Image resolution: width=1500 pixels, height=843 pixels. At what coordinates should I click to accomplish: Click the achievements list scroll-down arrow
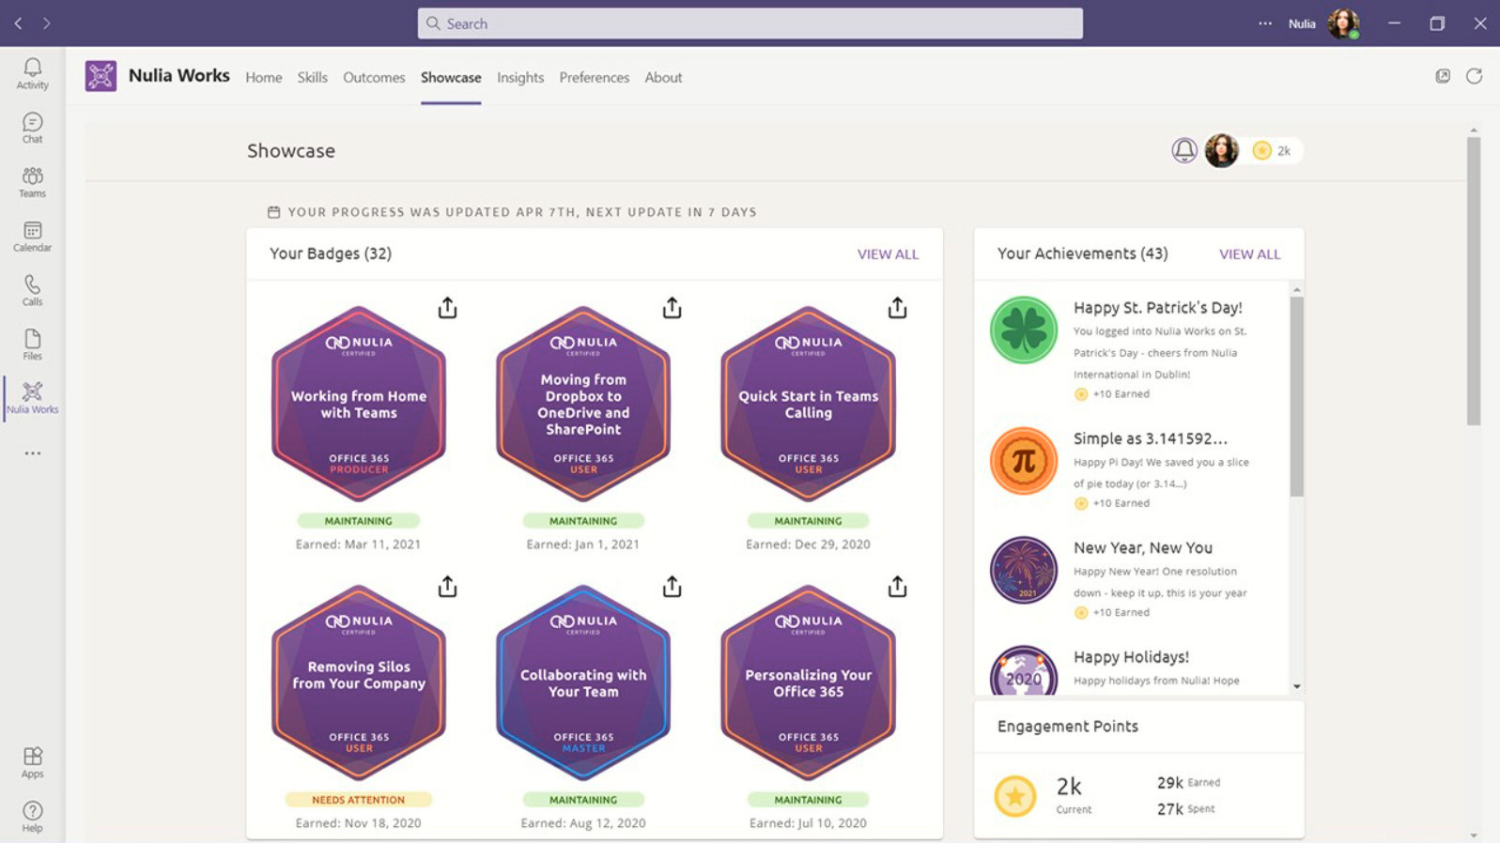(1296, 687)
